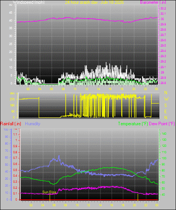Viewport: 176px width, 210px height.
Task: Click the barometer axis value "29.2"
Action: point(163,61)
